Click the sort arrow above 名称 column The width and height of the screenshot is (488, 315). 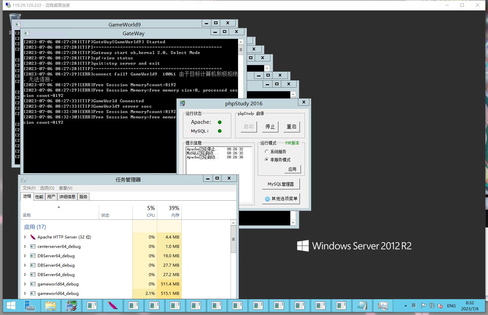[x=59, y=207]
